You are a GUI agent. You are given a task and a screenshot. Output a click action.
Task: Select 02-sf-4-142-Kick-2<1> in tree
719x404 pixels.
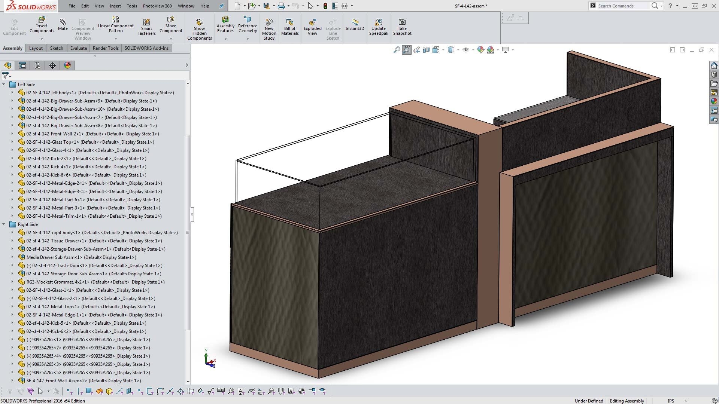pos(86,159)
